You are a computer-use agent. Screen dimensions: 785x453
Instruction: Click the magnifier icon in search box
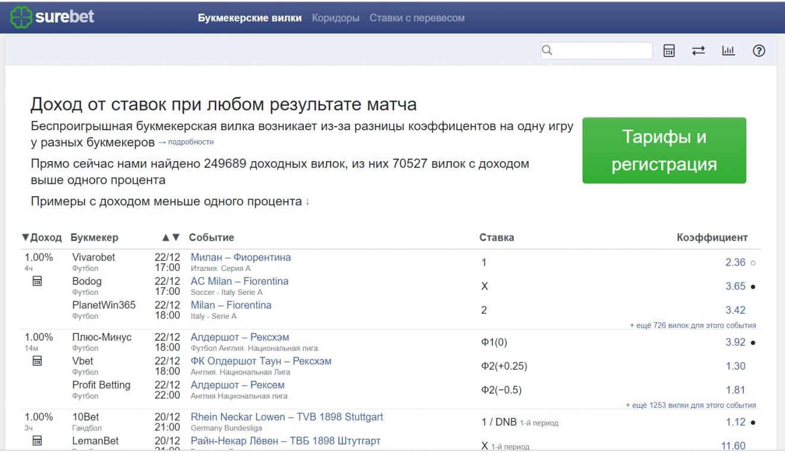pyautogui.click(x=548, y=51)
